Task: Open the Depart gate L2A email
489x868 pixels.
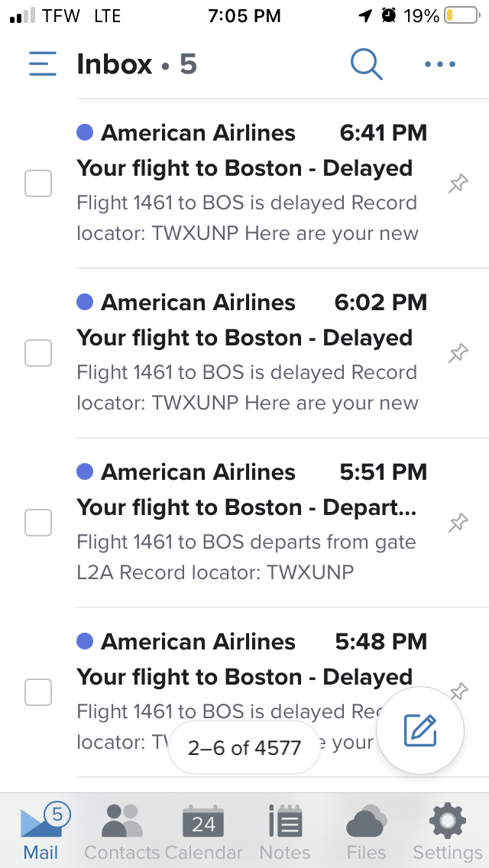Action: pyautogui.click(x=251, y=523)
